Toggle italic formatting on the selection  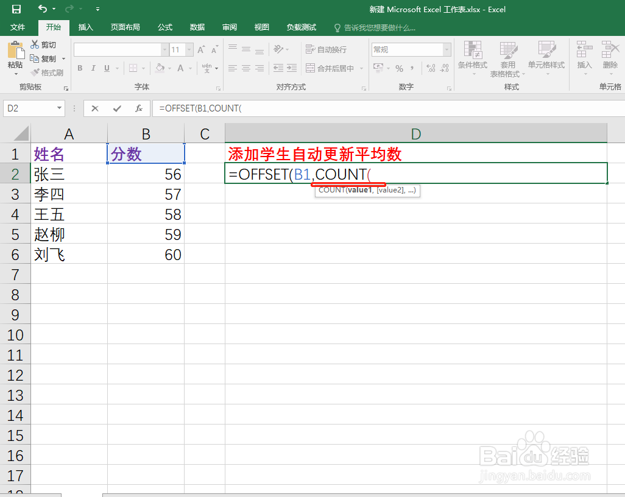point(93,68)
